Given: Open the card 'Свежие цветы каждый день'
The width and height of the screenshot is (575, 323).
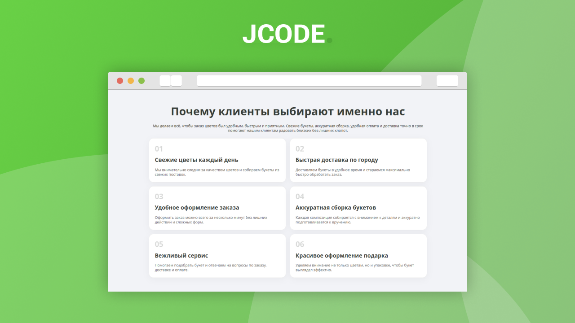Looking at the screenshot, I should [217, 160].
